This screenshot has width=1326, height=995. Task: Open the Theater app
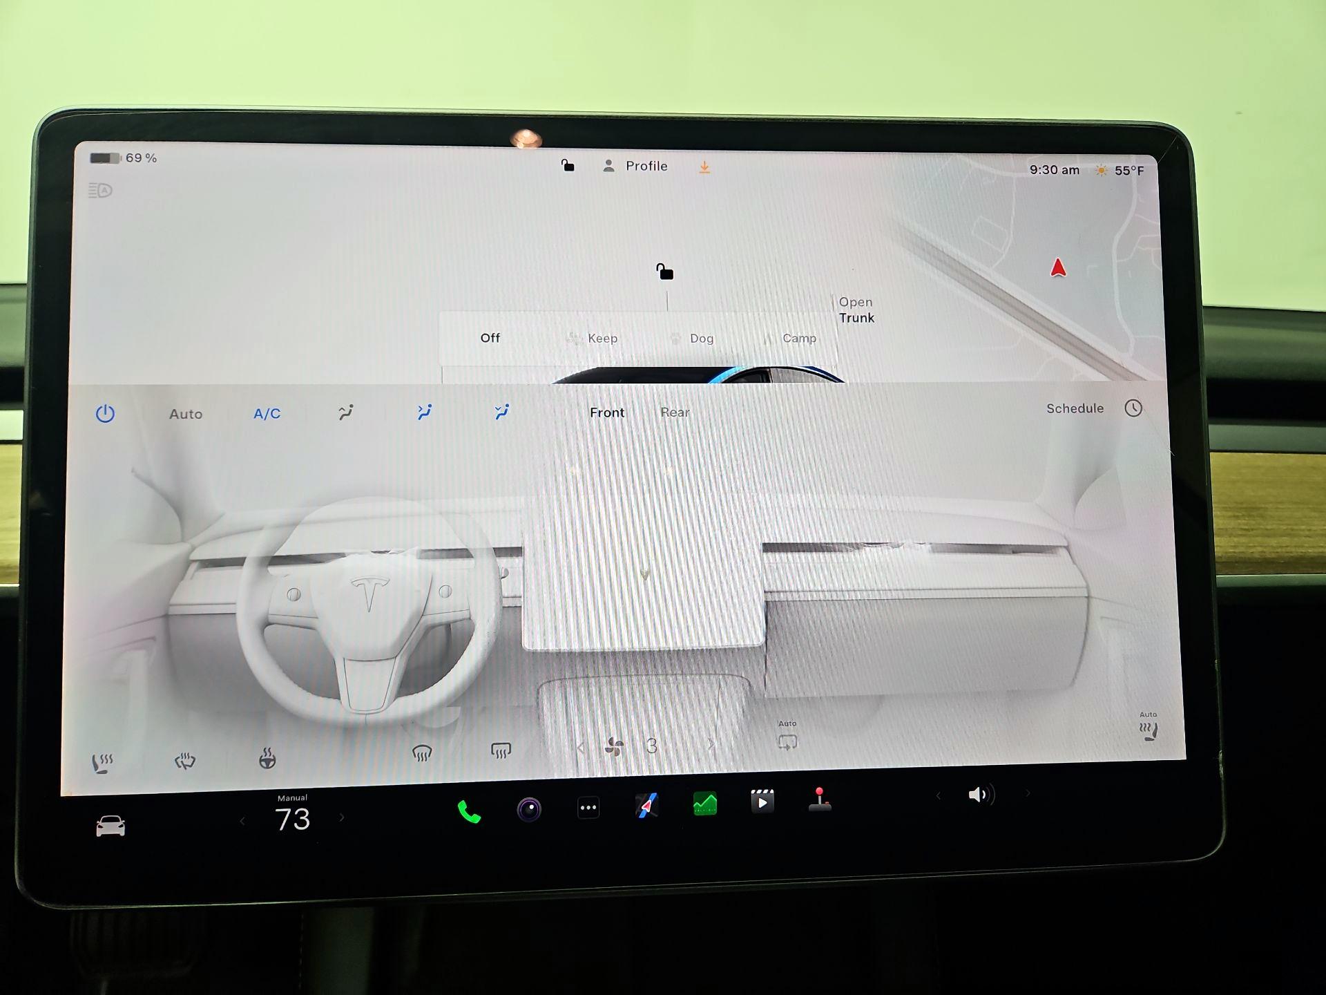tap(761, 804)
